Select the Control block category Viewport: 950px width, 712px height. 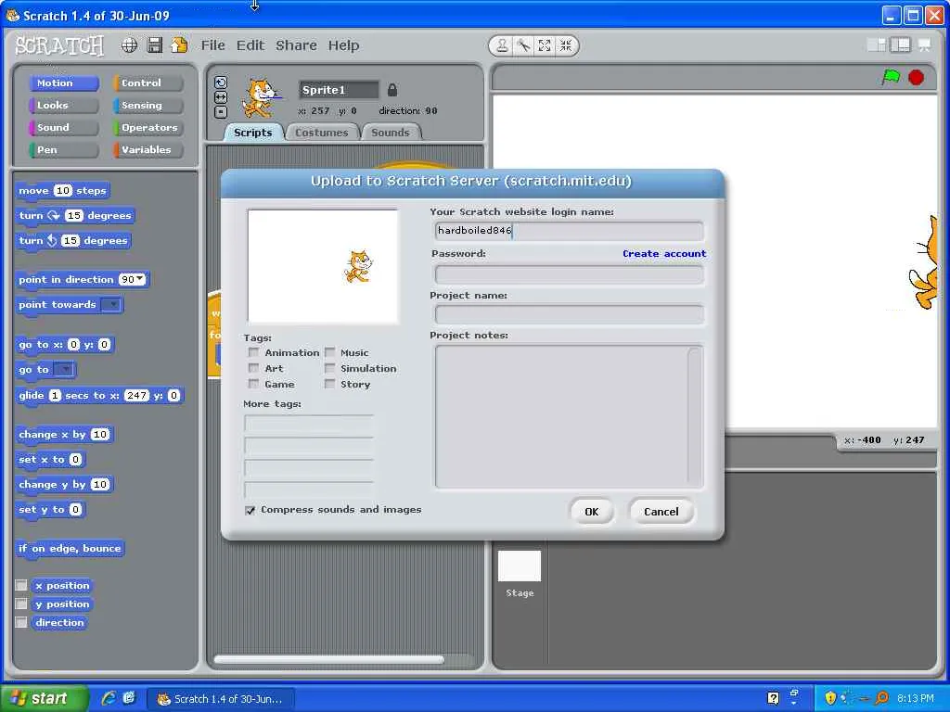(148, 83)
